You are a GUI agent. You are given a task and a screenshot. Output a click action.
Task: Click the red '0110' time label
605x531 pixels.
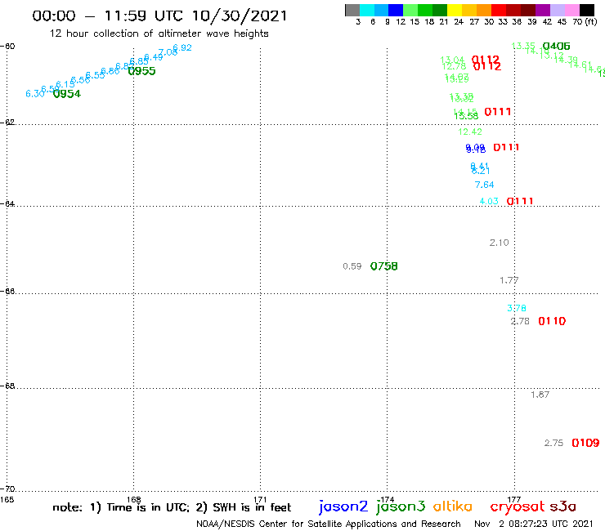(552, 321)
